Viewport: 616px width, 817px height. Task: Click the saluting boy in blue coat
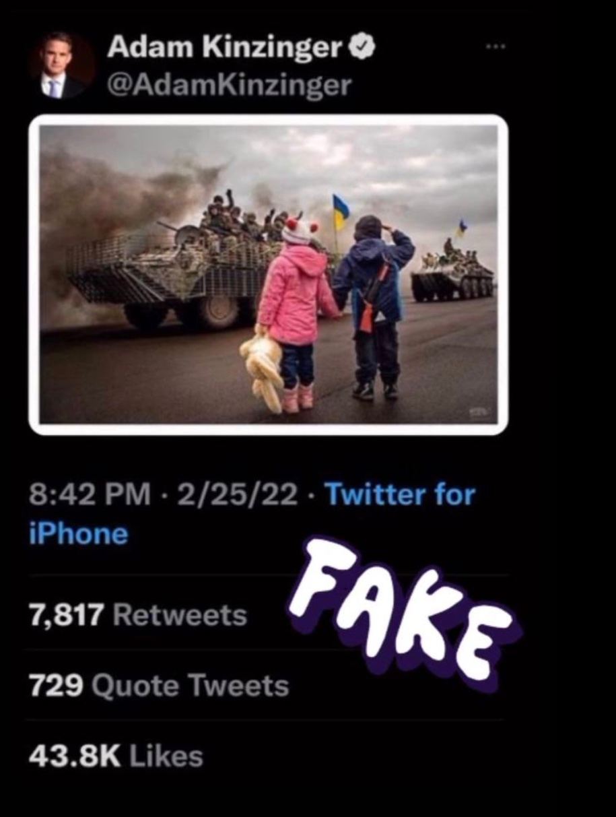tap(372, 306)
